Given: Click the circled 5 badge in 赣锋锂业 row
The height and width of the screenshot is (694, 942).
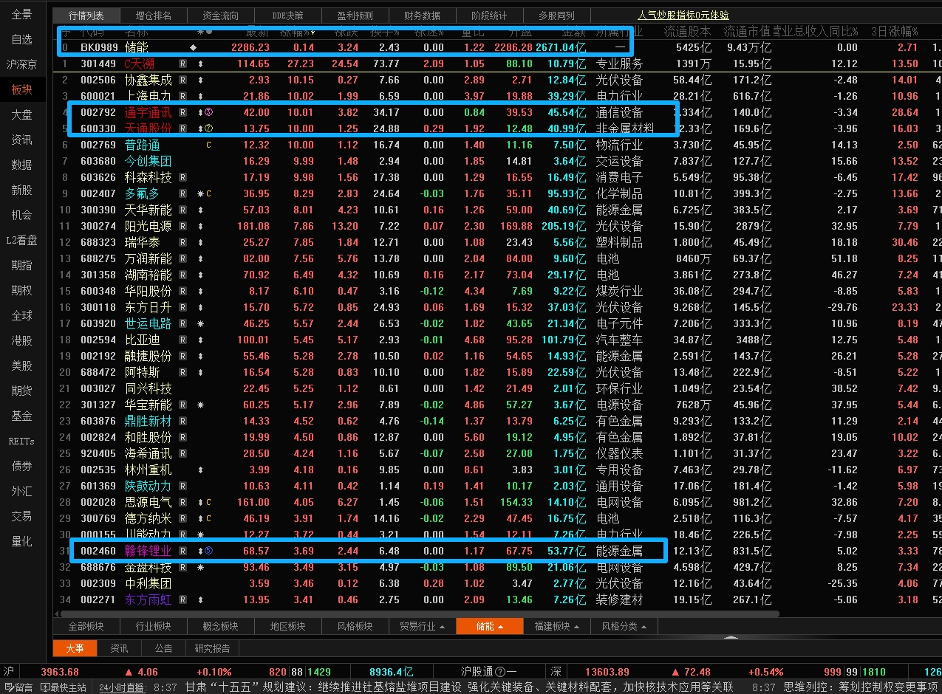Looking at the screenshot, I should tap(208, 551).
